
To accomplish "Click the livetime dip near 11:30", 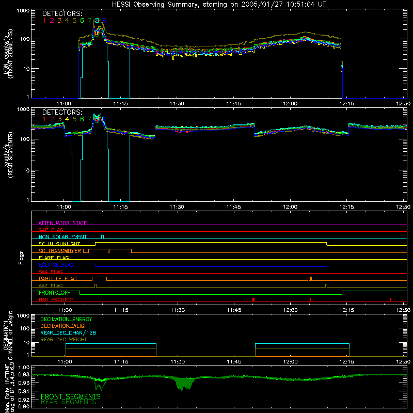I will (183, 384).
